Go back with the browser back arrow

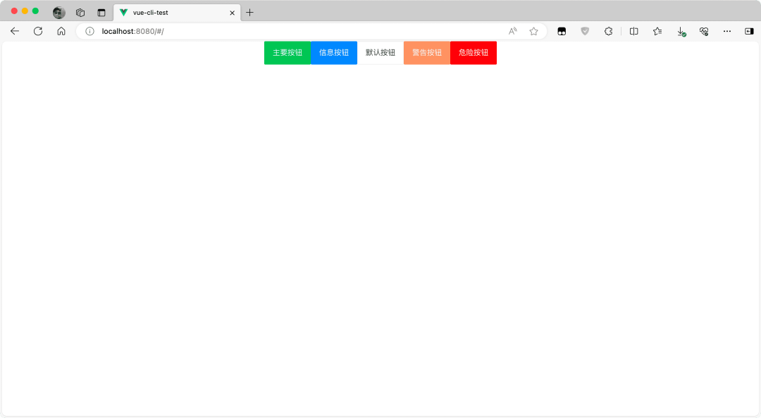click(15, 31)
